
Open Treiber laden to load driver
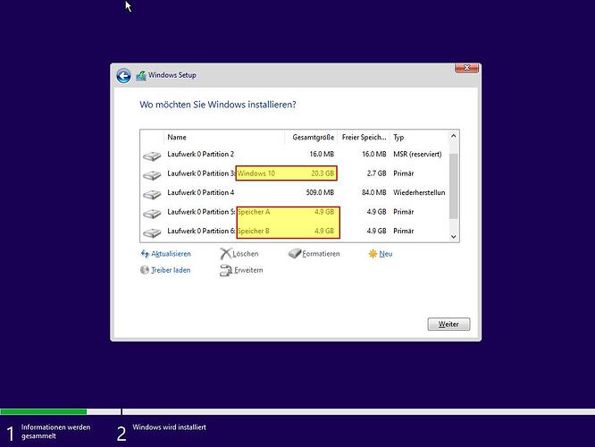171,270
